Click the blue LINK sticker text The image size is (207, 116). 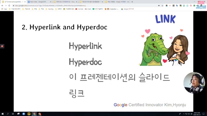pos(165,19)
